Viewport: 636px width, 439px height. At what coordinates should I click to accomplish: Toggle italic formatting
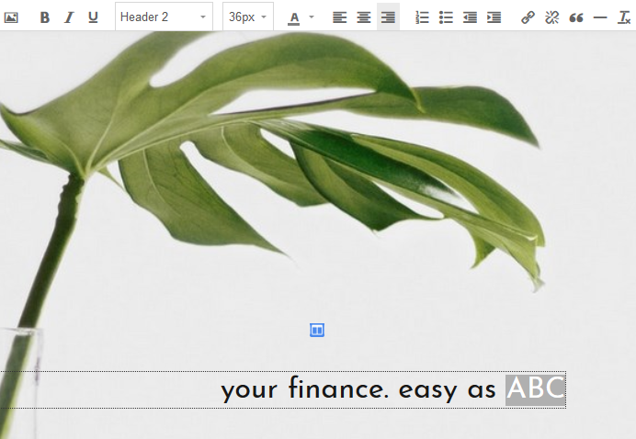click(x=69, y=17)
